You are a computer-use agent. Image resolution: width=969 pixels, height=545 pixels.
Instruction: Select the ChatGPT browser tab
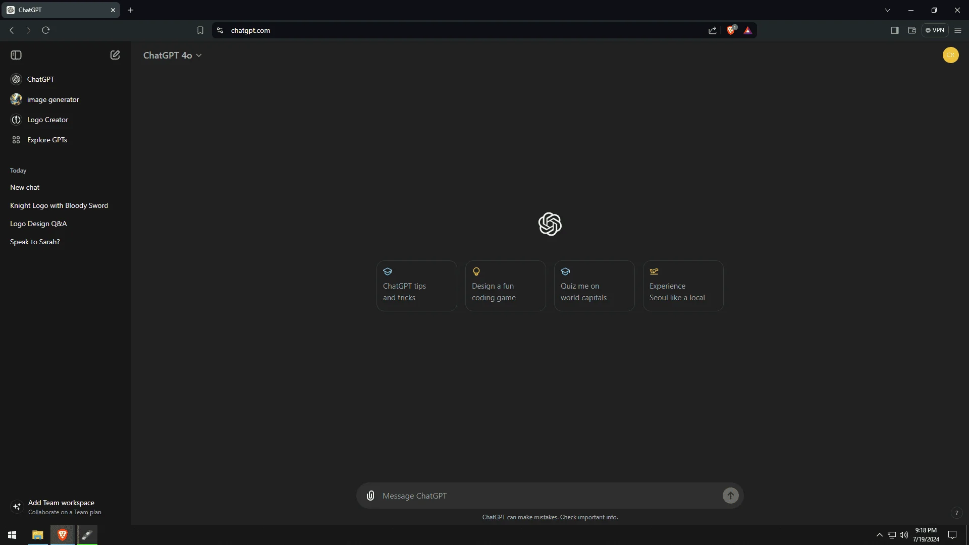coord(61,10)
